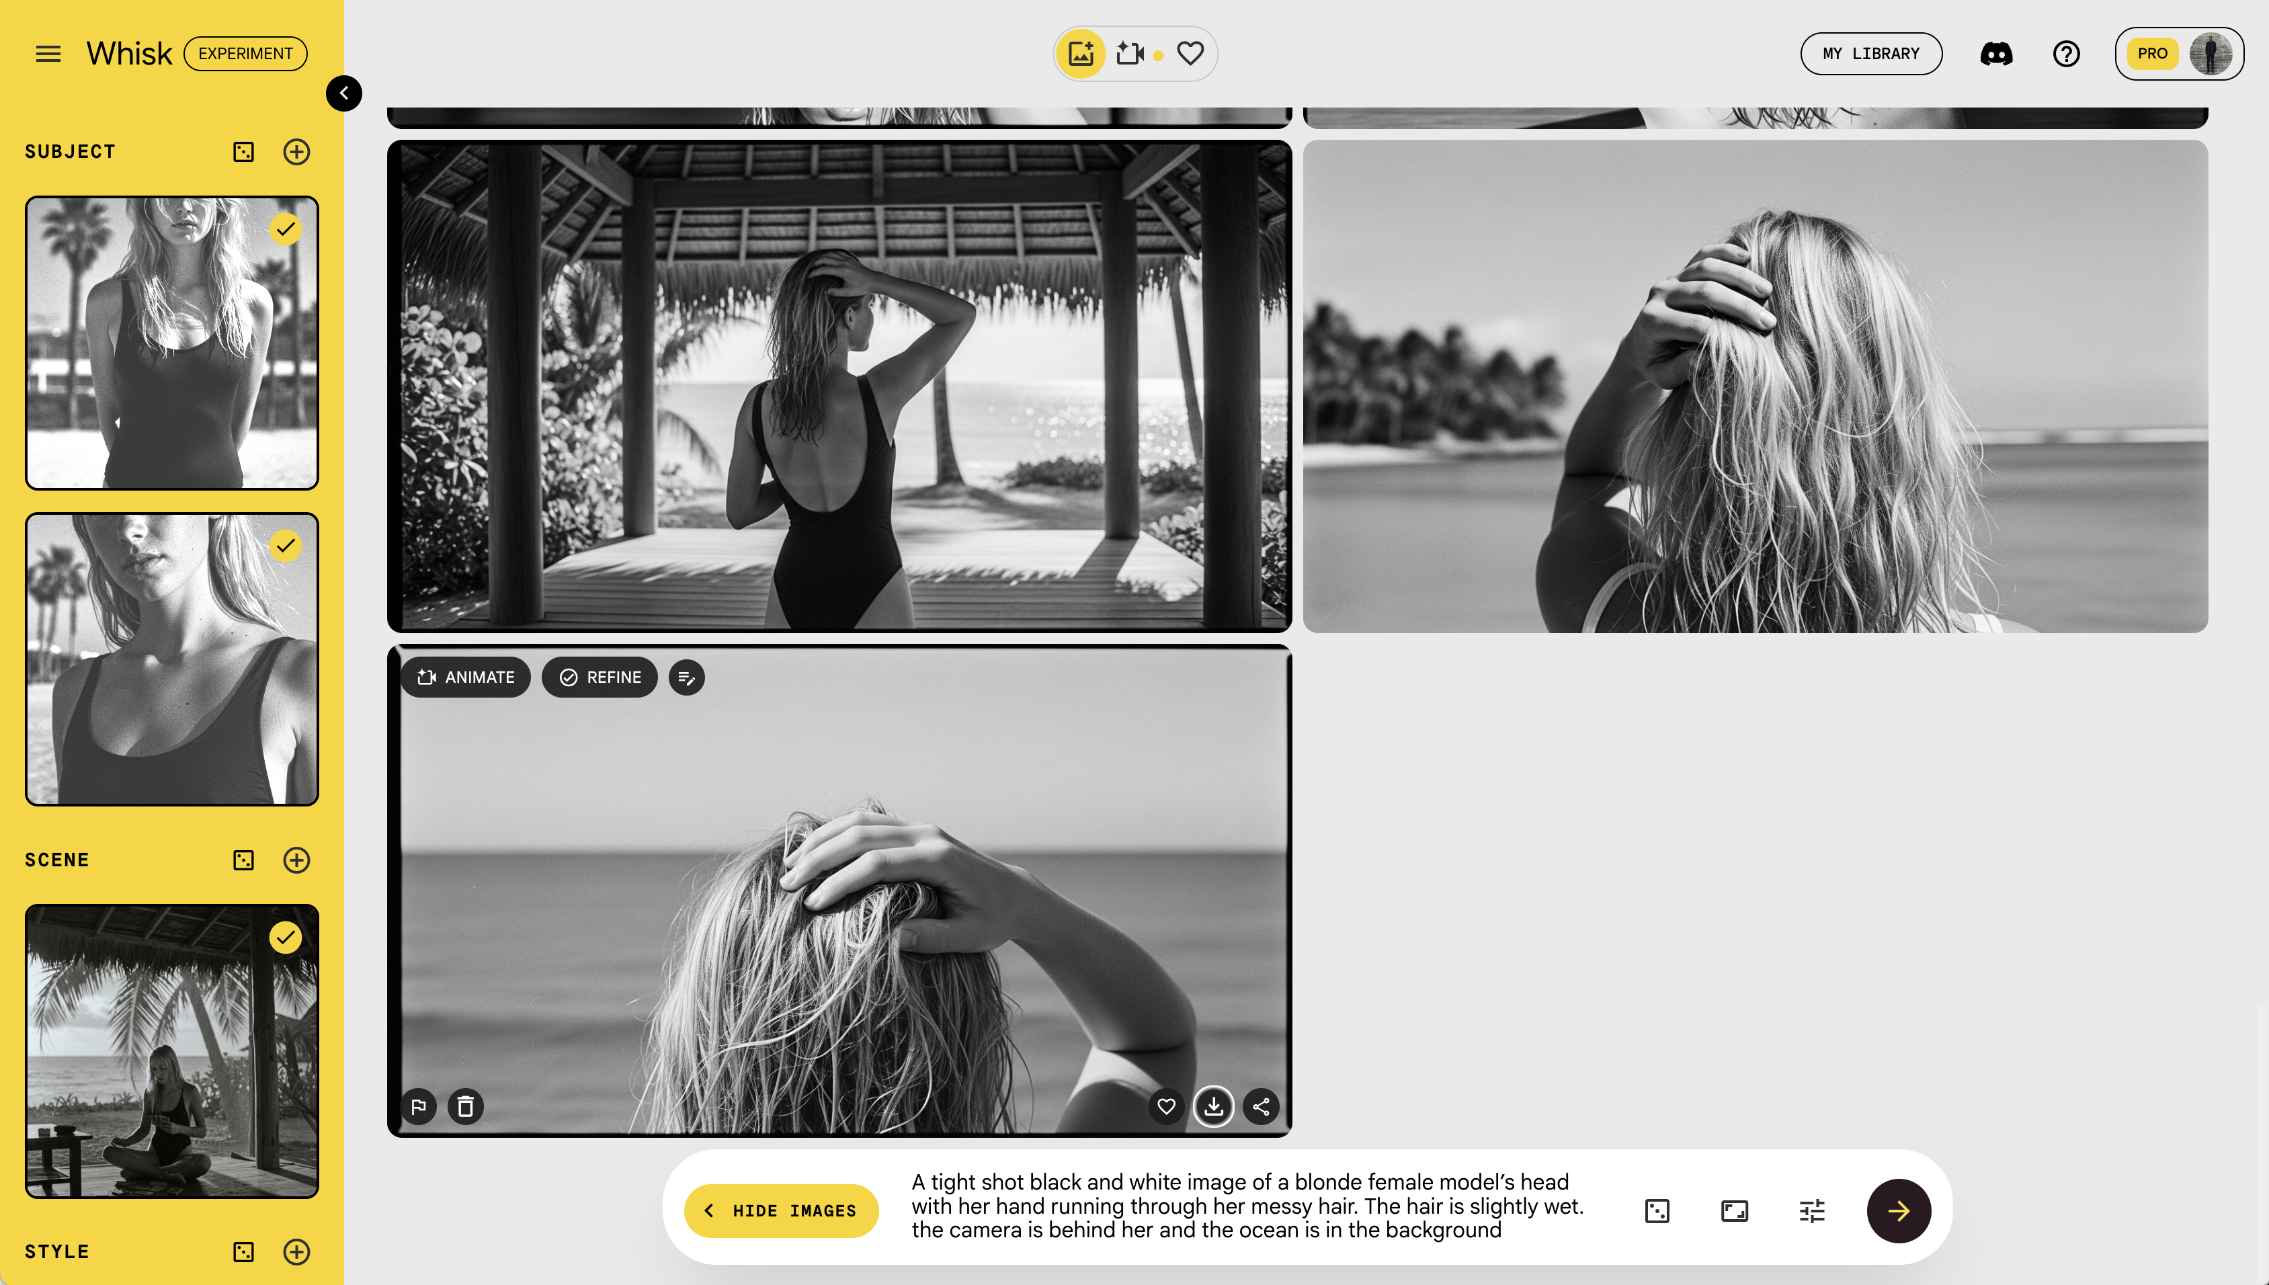
Task: Click the dice icon beside Subject
Action: click(243, 152)
